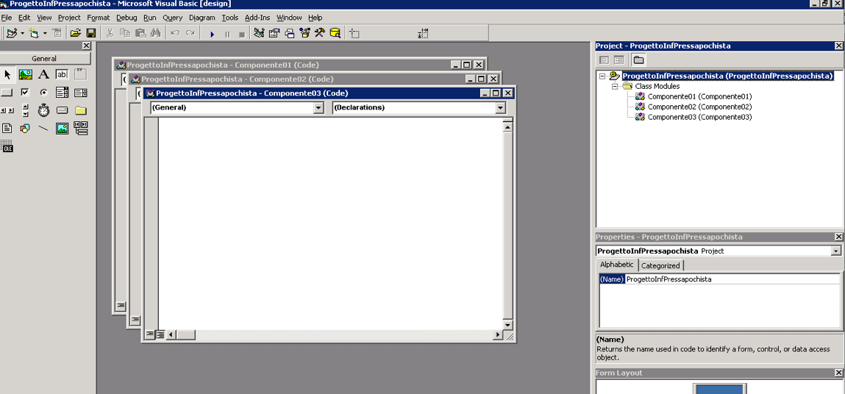Open the Project Explorer from toolbar

pos(259,33)
